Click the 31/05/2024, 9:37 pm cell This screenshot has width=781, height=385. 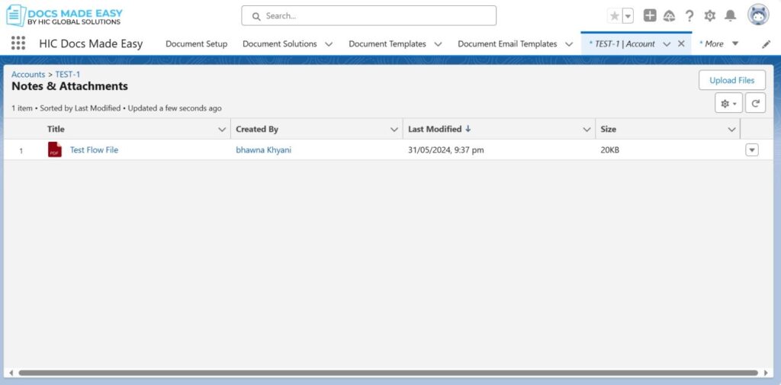coord(445,149)
